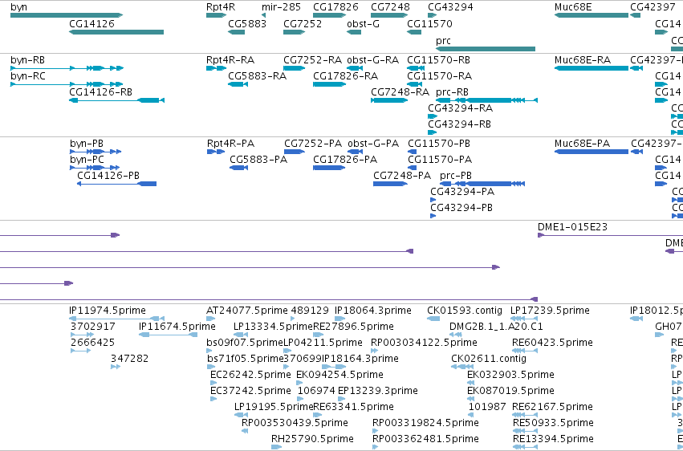Click the CK01593.contig feature

coord(433,319)
